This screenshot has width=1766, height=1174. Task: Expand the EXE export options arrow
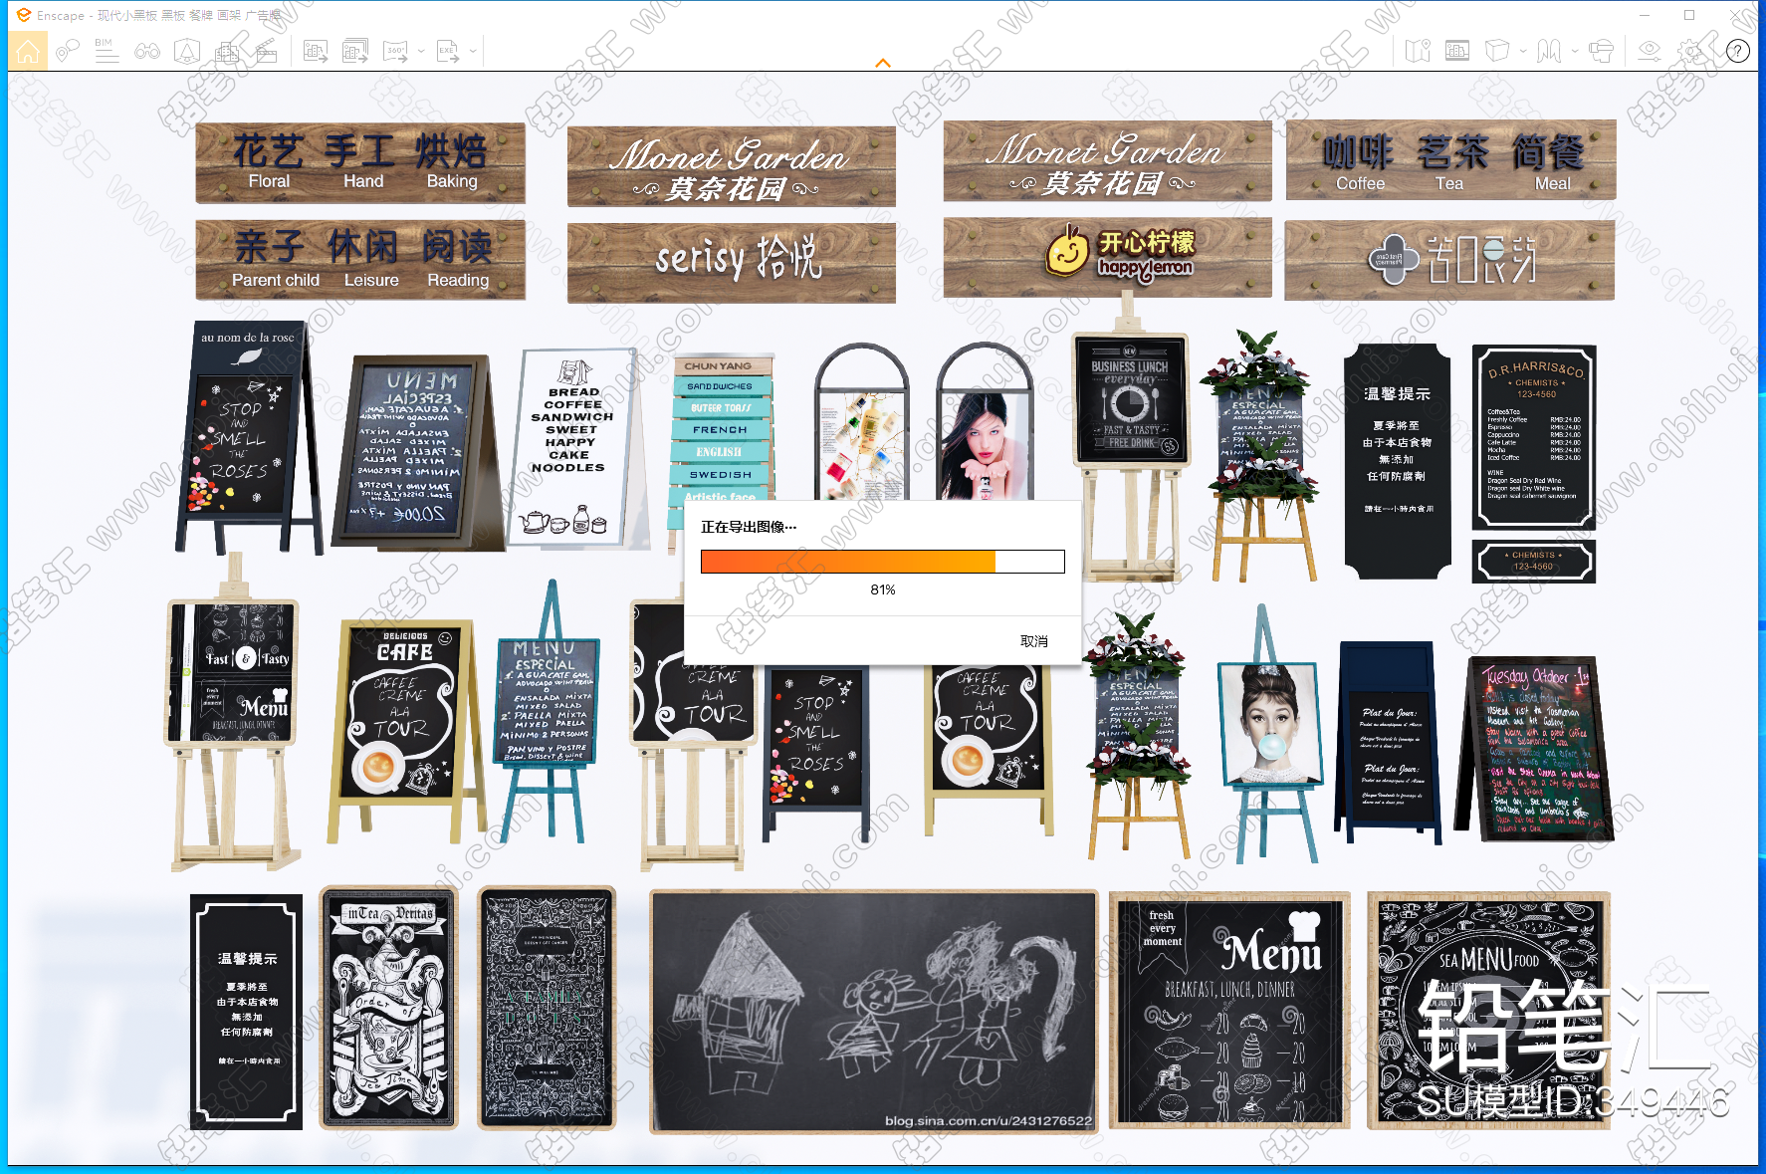473,51
